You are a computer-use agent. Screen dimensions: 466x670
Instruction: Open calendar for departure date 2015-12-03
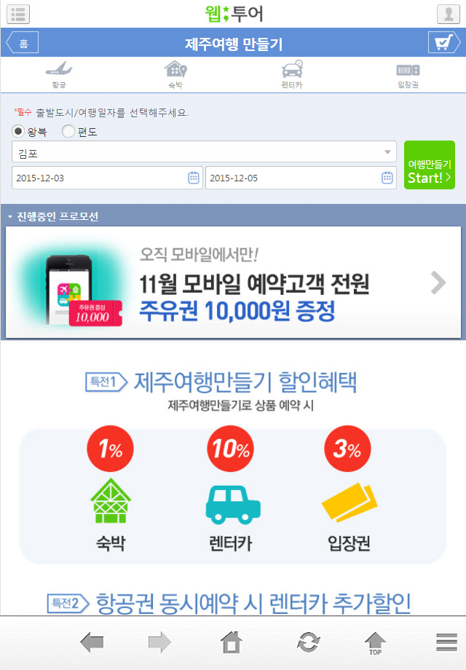pyautogui.click(x=194, y=178)
